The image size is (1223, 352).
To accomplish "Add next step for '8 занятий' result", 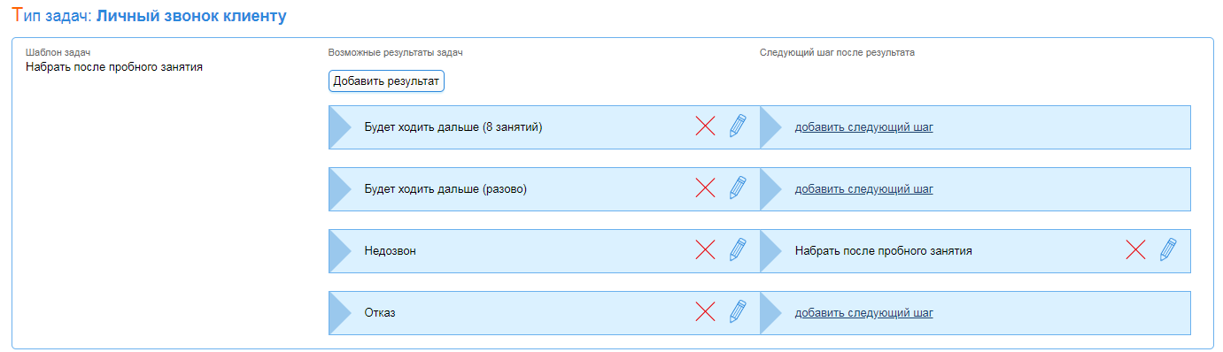I will 863,127.
